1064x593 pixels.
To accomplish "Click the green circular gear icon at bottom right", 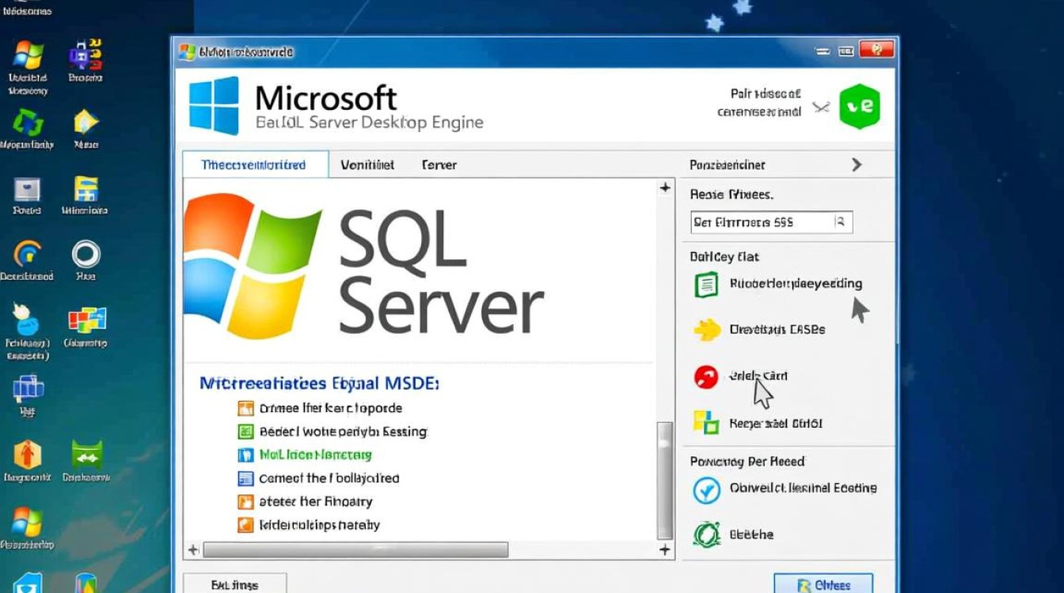I will [x=705, y=534].
